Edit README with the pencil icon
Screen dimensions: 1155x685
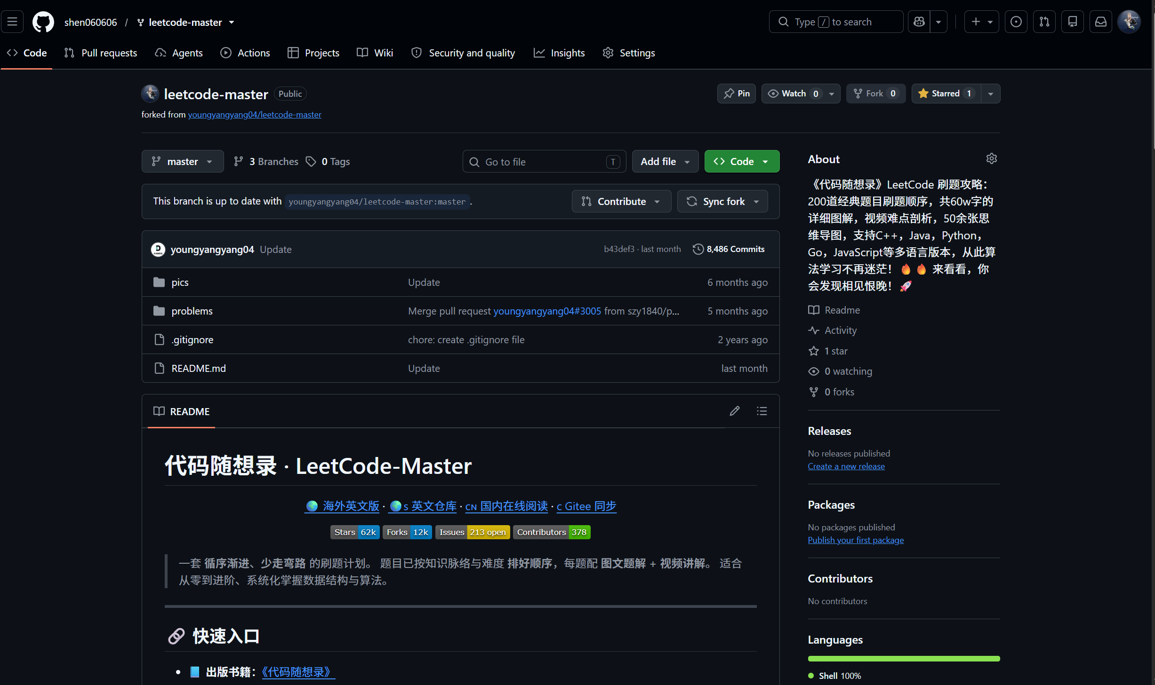click(734, 411)
